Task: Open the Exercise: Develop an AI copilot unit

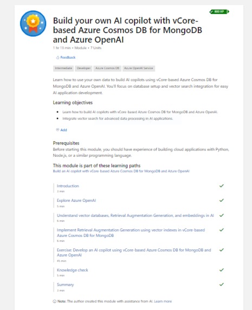Action: (x=134, y=253)
